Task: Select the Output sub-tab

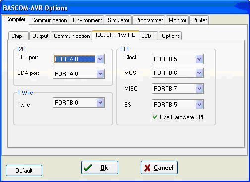Action: pyautogui.click(x=40, y=36)
